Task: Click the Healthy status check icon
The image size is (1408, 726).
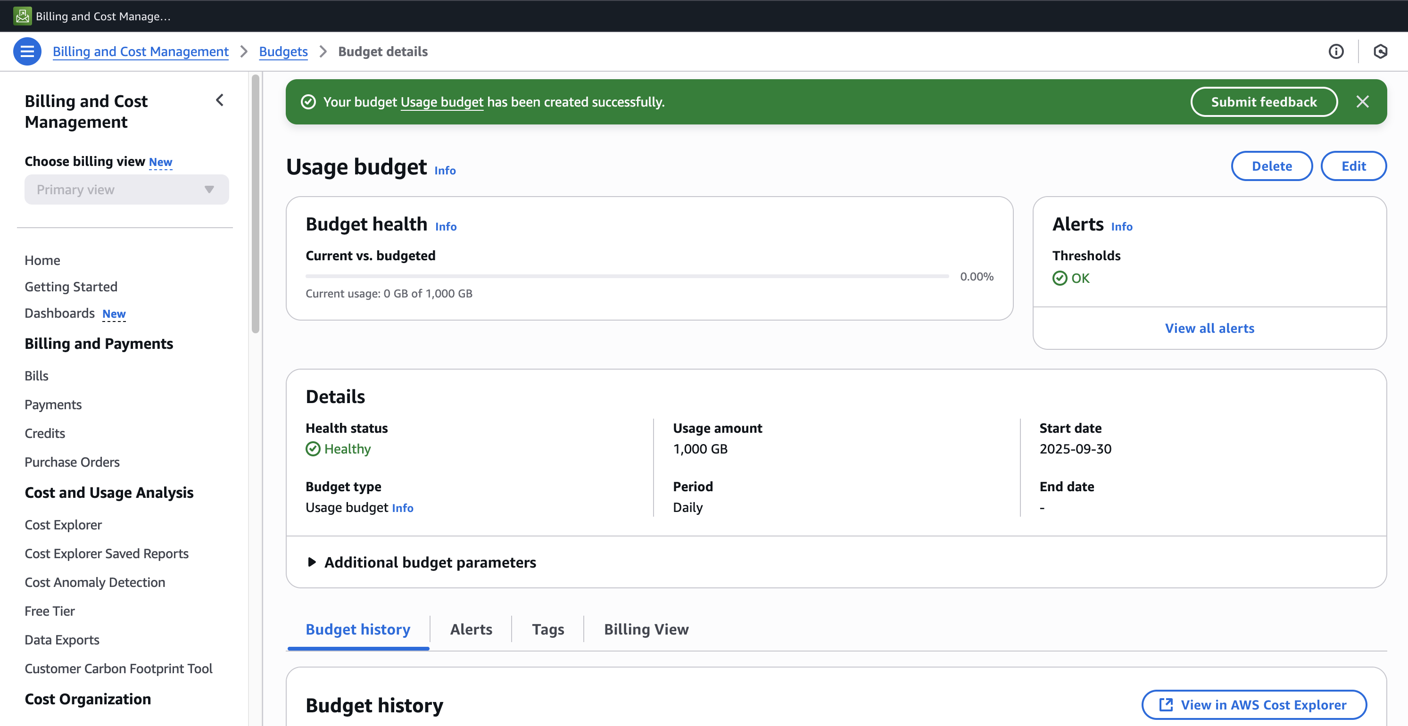Action: (x=313, y=449)
